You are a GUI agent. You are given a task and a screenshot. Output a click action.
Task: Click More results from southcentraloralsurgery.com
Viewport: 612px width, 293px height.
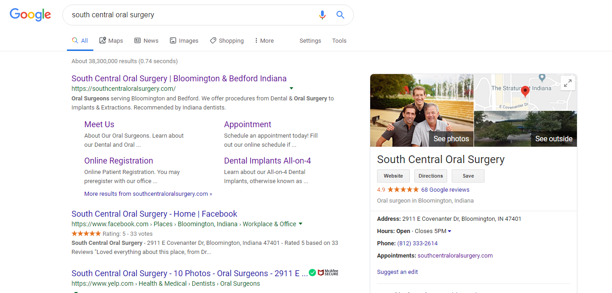point(148,194)
